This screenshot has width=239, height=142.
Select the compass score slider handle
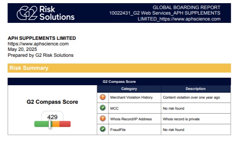(x=50, y=124)
